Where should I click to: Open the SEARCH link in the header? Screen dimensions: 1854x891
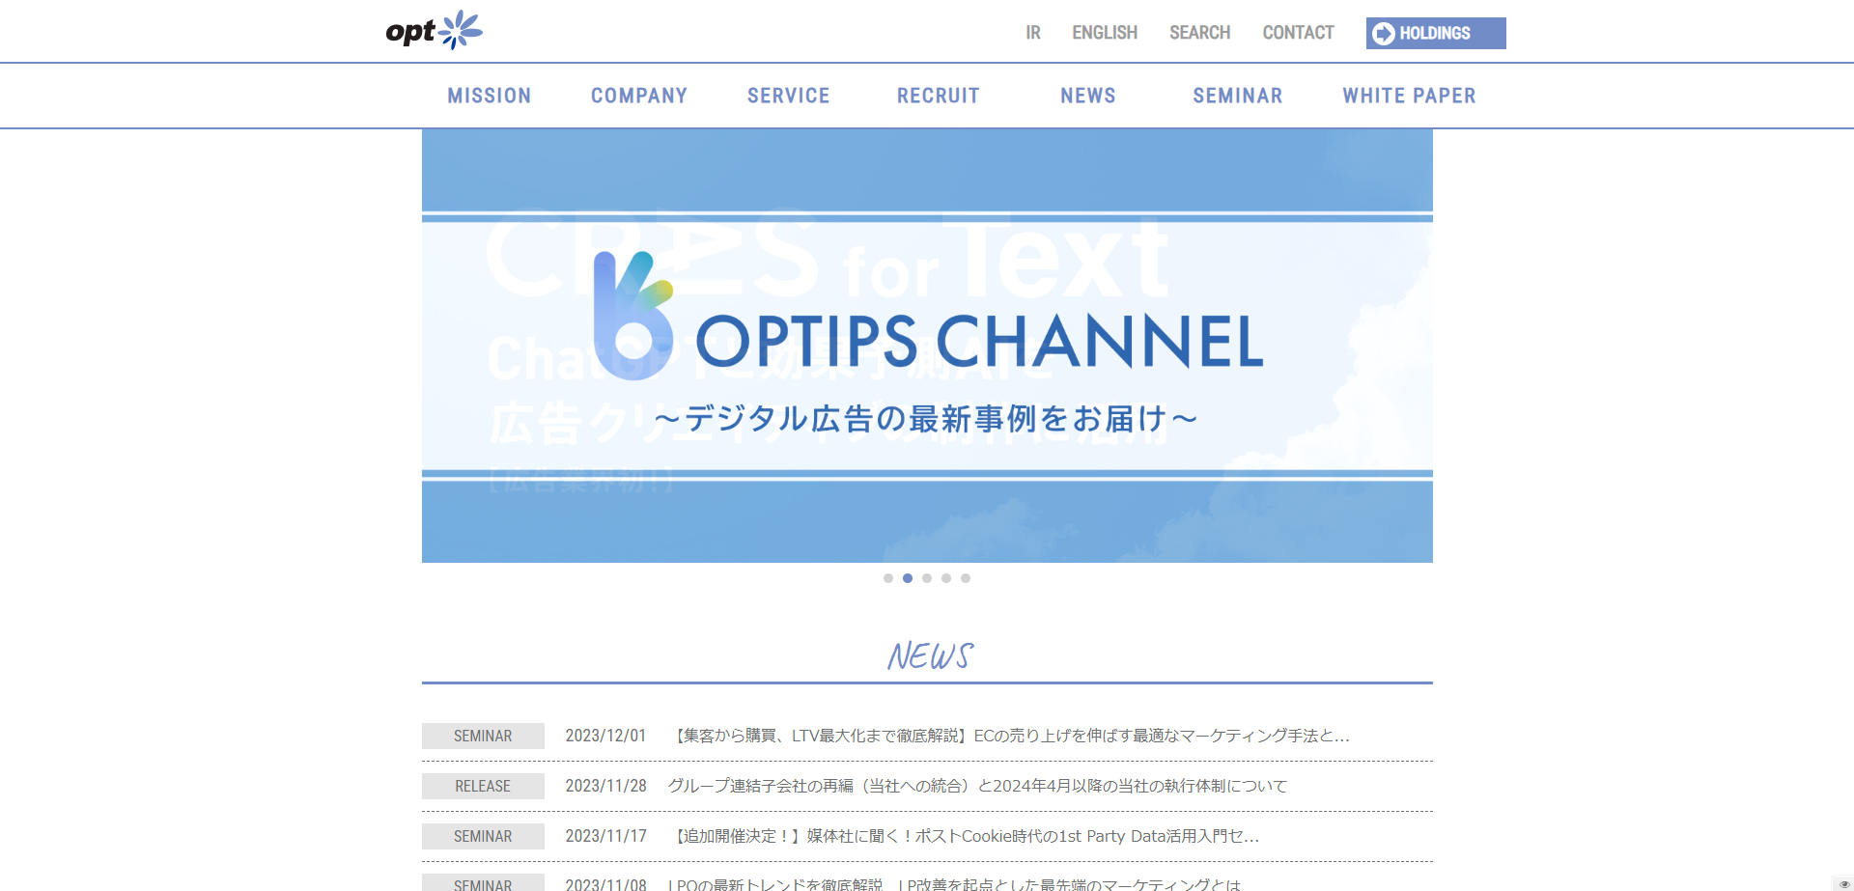tap(1200, 33)
